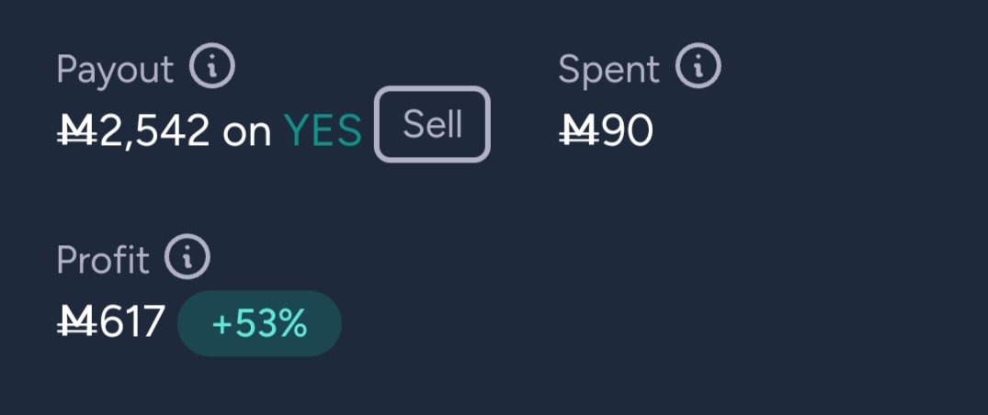Click the 2,542 payout number
Viewport: 988px width, 415px height.
point(154,132)
